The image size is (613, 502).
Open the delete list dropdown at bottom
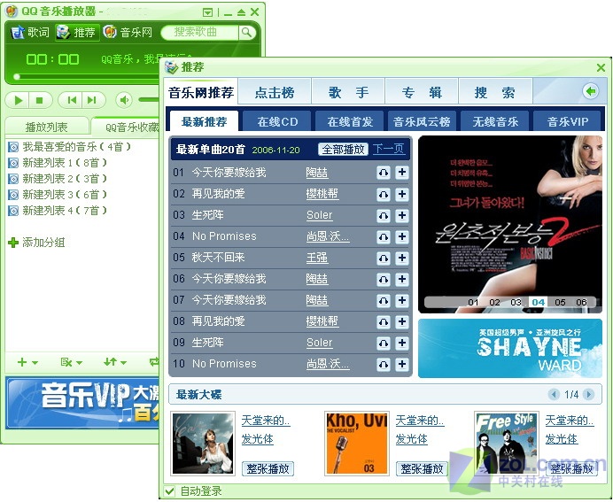tap(71, 362)
